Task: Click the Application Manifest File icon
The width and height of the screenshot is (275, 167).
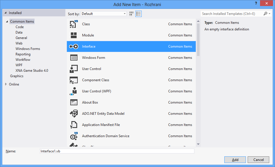Action: point(74,125)
